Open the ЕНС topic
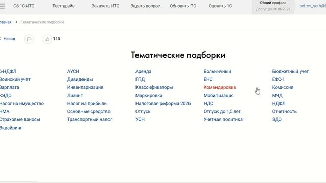Viewport: 326px width, 183px height. click(208, 79)
